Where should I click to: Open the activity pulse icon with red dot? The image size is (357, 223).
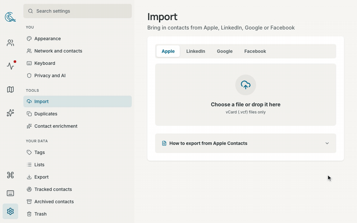pos(10,66)
